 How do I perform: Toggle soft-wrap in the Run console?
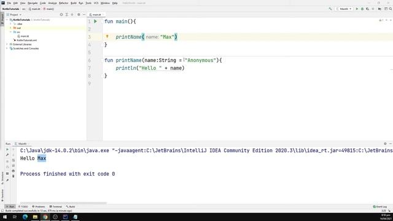14,160
